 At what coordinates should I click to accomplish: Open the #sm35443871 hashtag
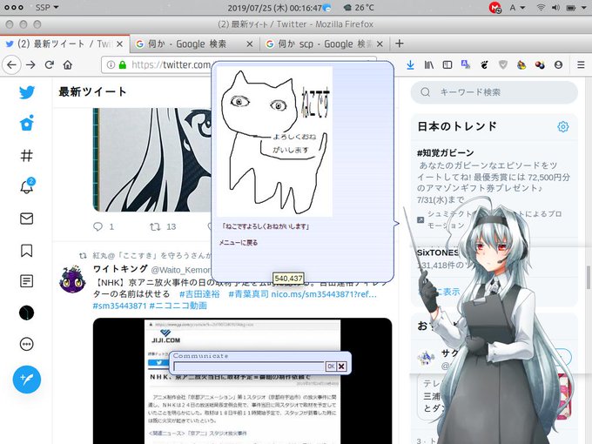tap(119, 306)
